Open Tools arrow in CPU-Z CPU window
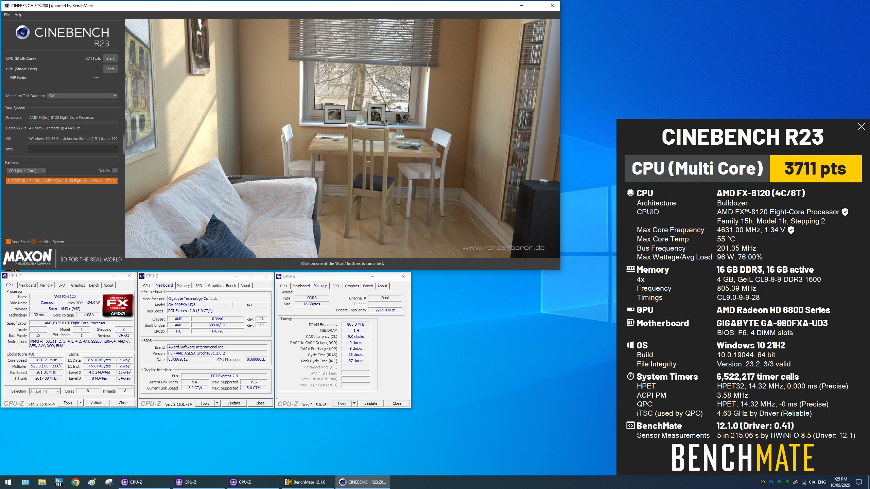Viewport: 870px width, 489px height. click(x=81, y=403)
